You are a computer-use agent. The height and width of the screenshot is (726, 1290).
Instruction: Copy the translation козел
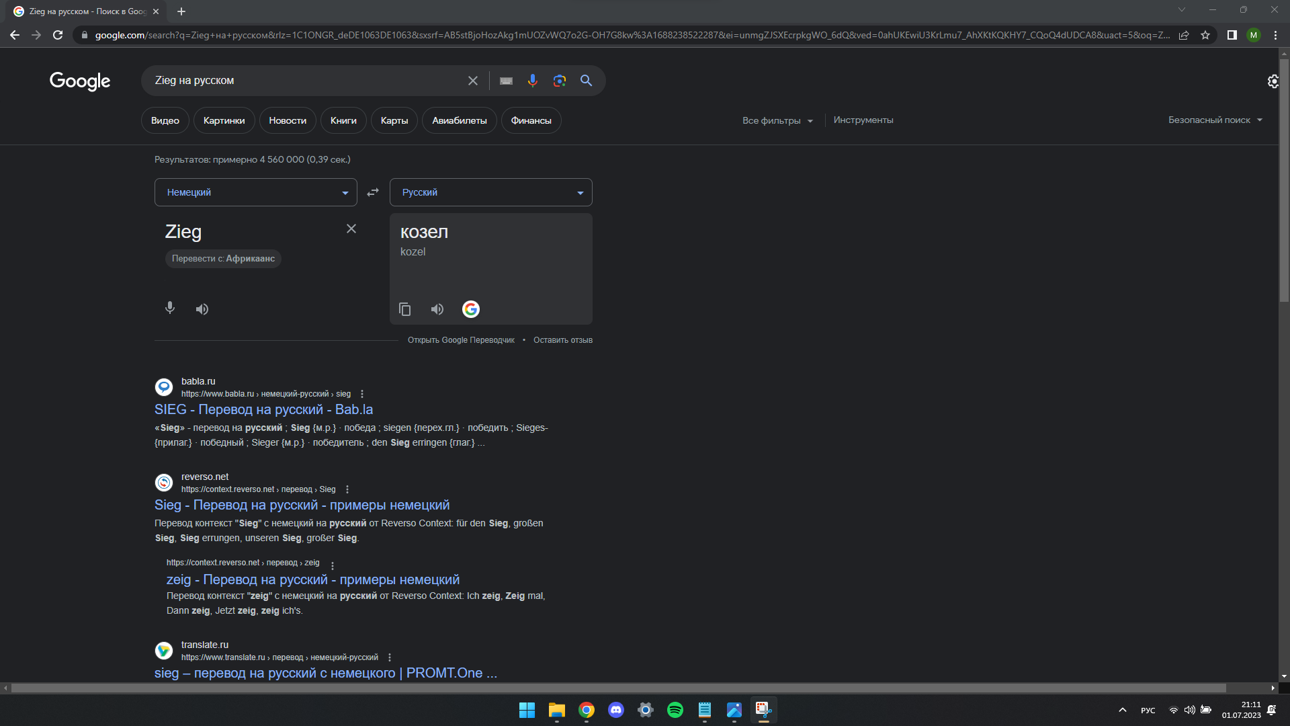tap(404, 309)
